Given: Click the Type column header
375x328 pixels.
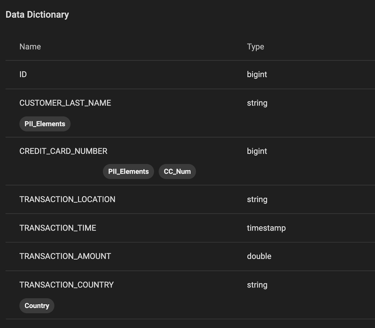Looking at the screenshot, I should 255,47.
